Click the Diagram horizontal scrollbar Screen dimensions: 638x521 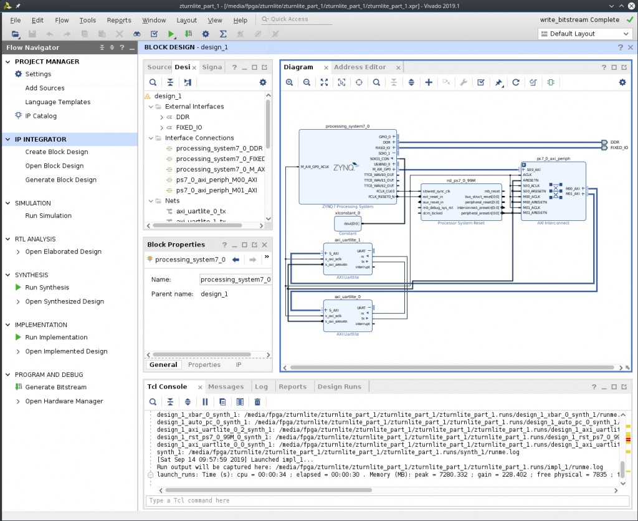[x=452, y=368]
